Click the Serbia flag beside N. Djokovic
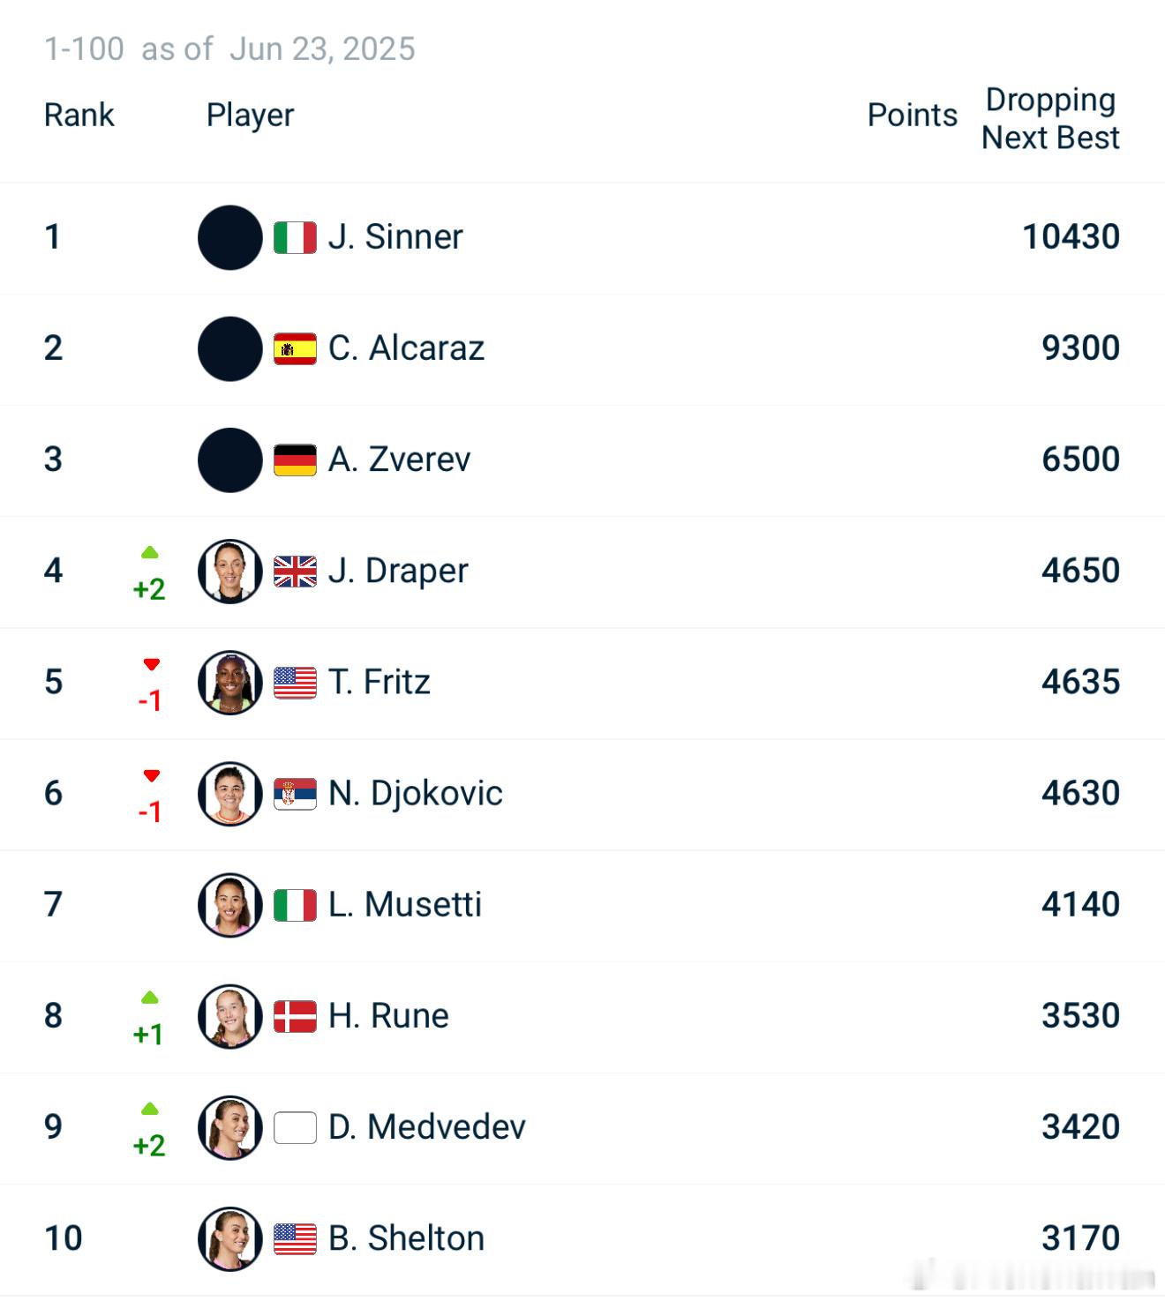Screen dimensions: 1165x1301 (x=295, y=794)
